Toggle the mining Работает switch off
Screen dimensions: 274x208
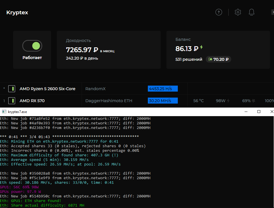pyautogui.click(x=32, y=46)
